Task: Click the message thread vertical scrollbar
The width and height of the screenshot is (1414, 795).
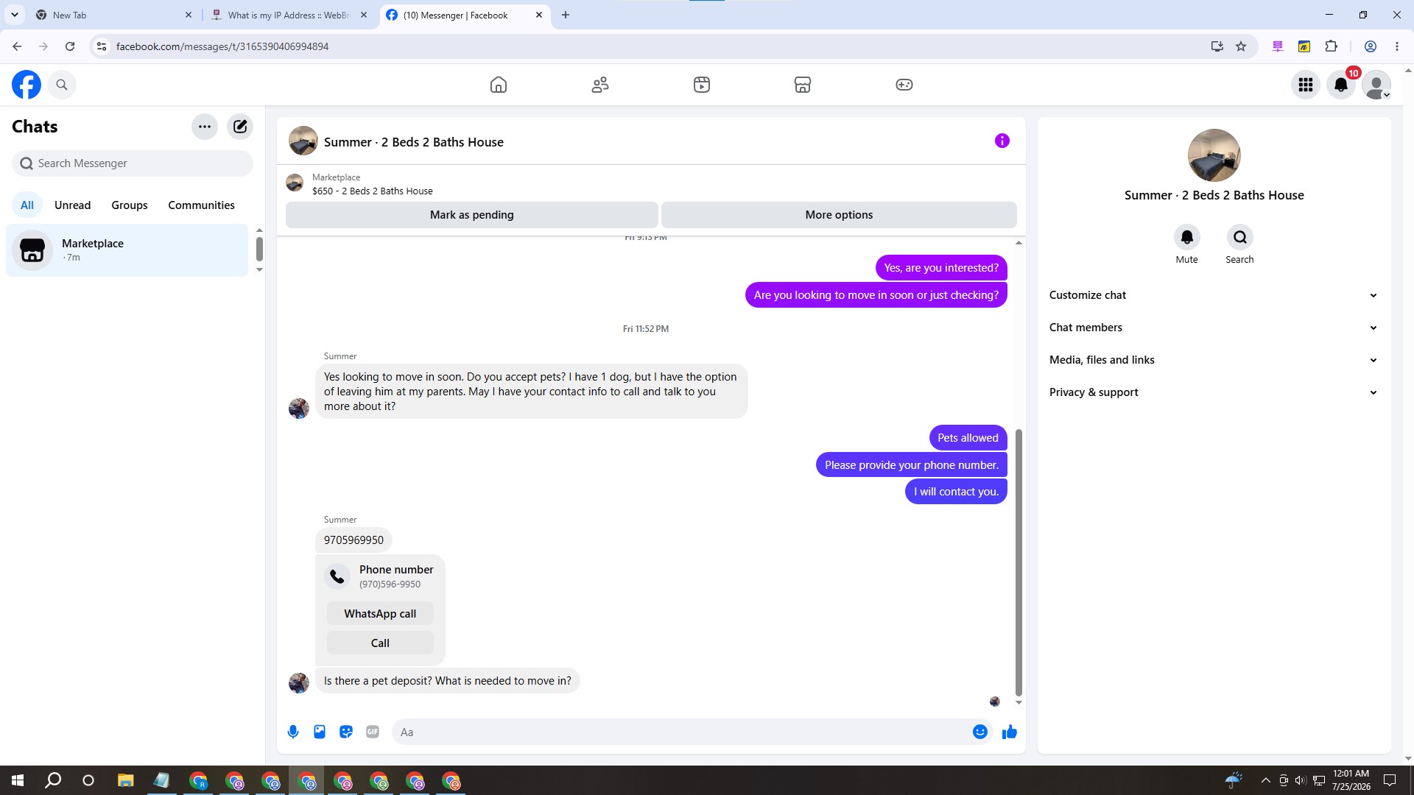Action: pos(1019,563)
